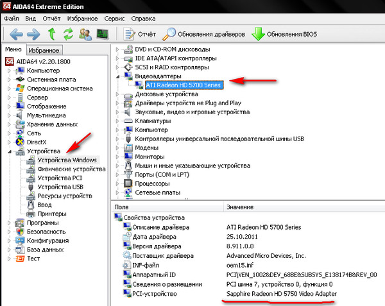Open the users icon in the toolbar

(x=85, y=34)
